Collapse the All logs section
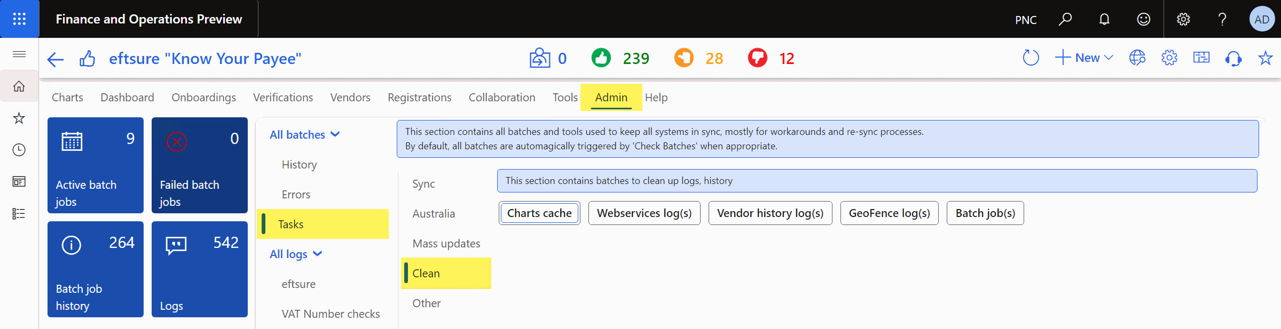The width and height of the screenshot is (1281, 329). click(296, 254)
